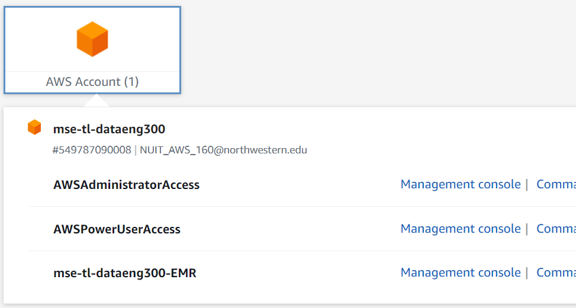Click the popover pointer triangle below the tile

click(x=96, y=101)
